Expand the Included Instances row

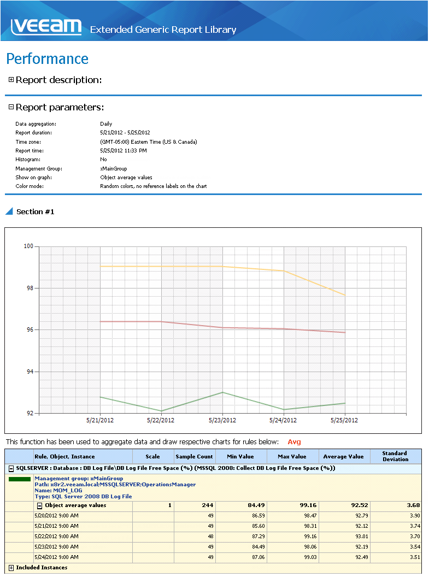11,568
